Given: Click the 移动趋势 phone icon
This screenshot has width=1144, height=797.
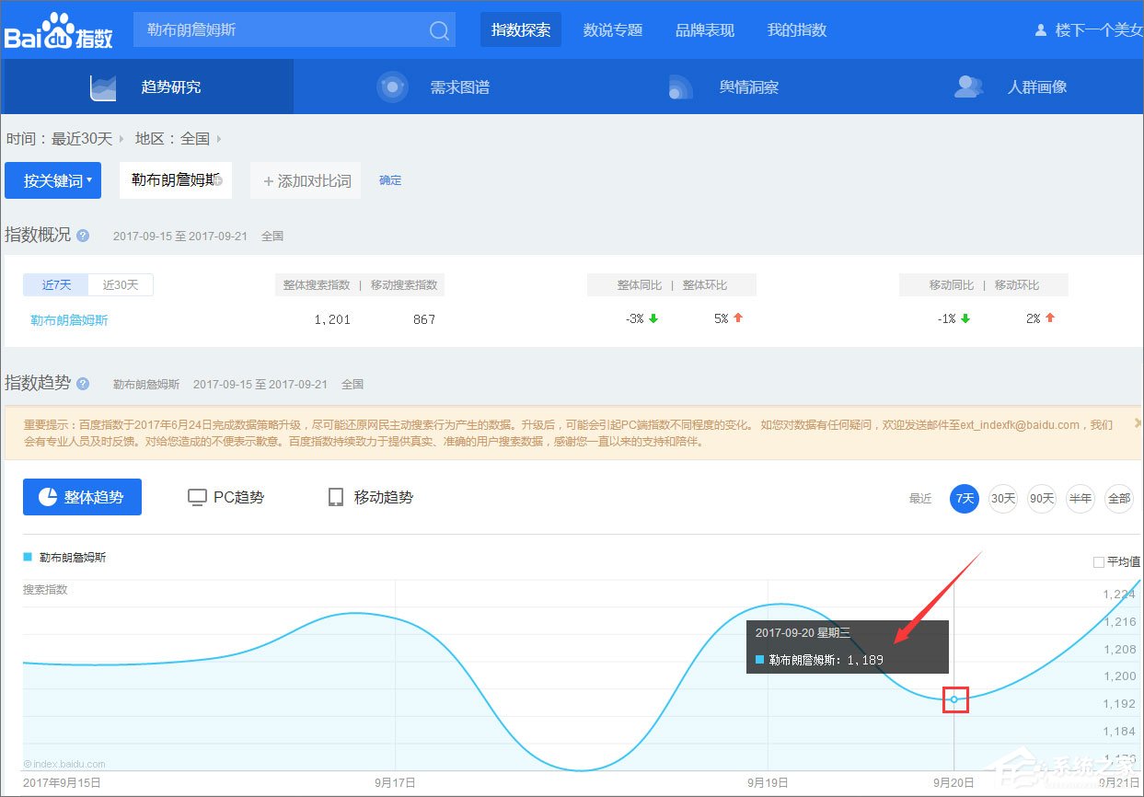Looking at the screenshot, I should coord(335,496).
